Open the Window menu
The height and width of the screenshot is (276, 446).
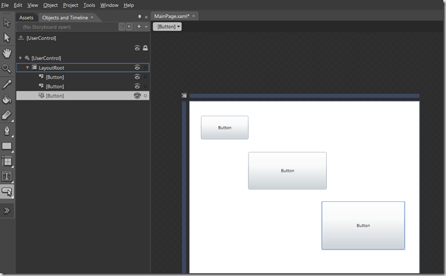109,5
